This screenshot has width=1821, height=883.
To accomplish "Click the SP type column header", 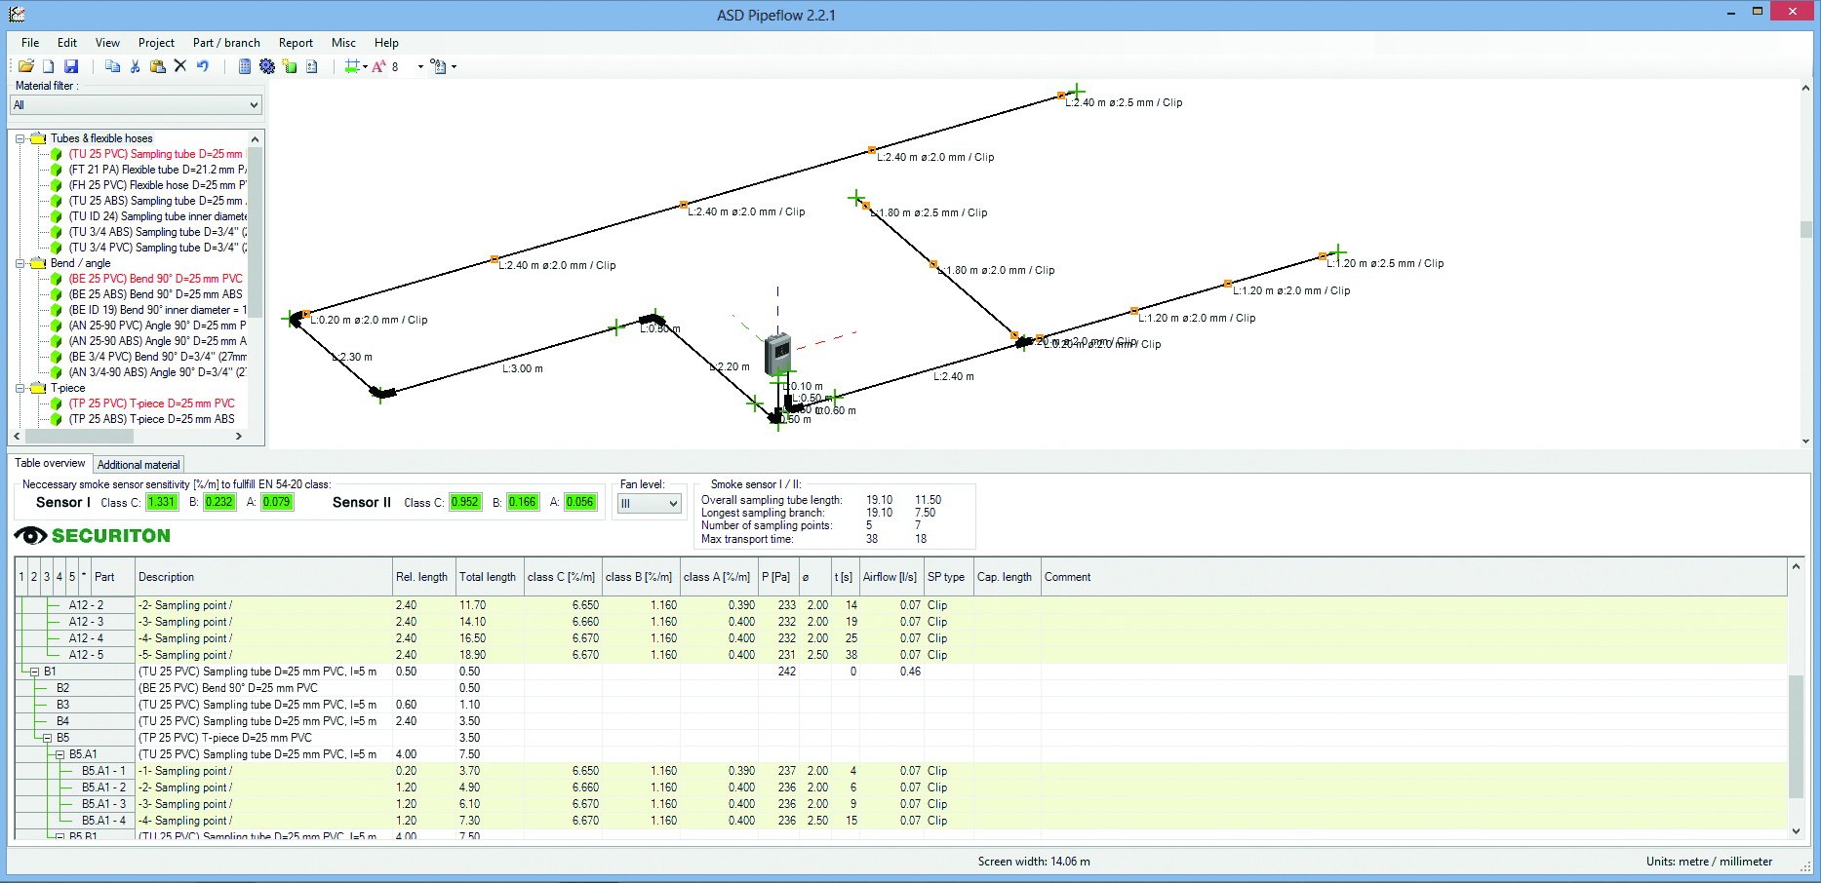I will point(947,577).
